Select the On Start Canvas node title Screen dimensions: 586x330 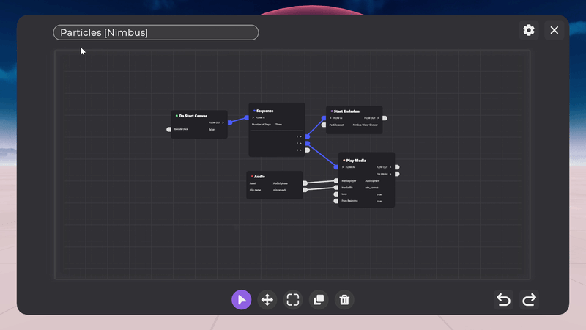pyautogui.click(x=193, y=116)
